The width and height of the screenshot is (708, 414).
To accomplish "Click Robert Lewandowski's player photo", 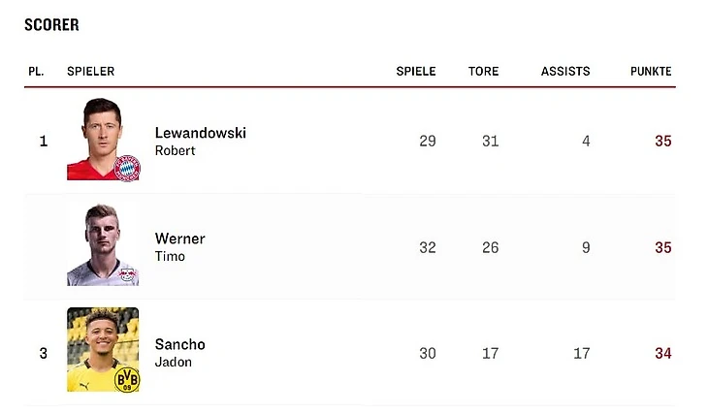I will [102, 139].
